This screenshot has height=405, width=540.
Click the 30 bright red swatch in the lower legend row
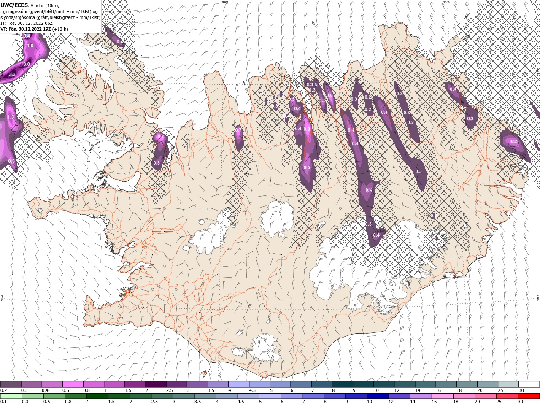[528, 396]
